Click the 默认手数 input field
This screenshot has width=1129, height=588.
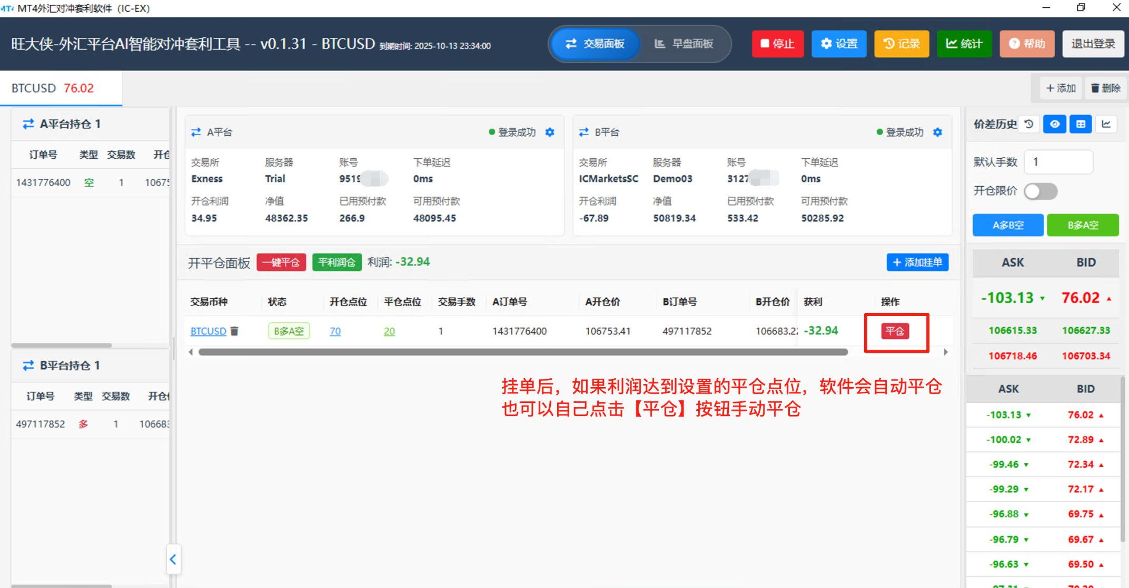point(1058,162)
